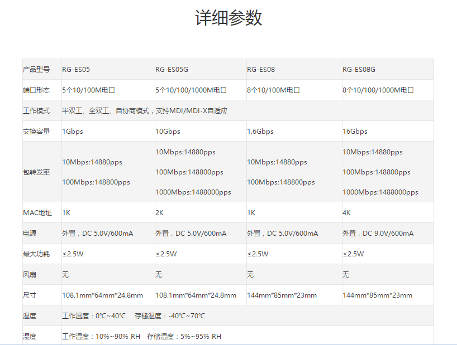The height and width of the screenshot is (345, 457).
Task: Click the RG-ES08 model cell
Action: pyautogui.click(x=261, y=70)
